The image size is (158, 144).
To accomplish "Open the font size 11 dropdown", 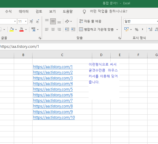I will (26, 21).
